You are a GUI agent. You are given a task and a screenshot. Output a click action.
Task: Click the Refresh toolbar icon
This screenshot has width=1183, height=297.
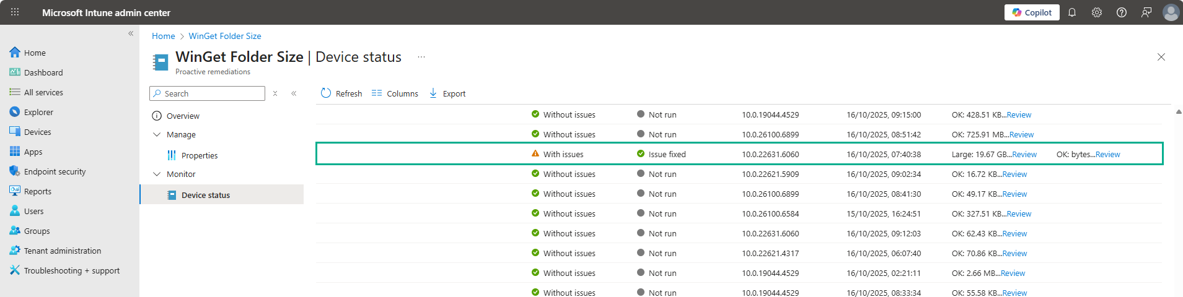click(x=326, y=93)
